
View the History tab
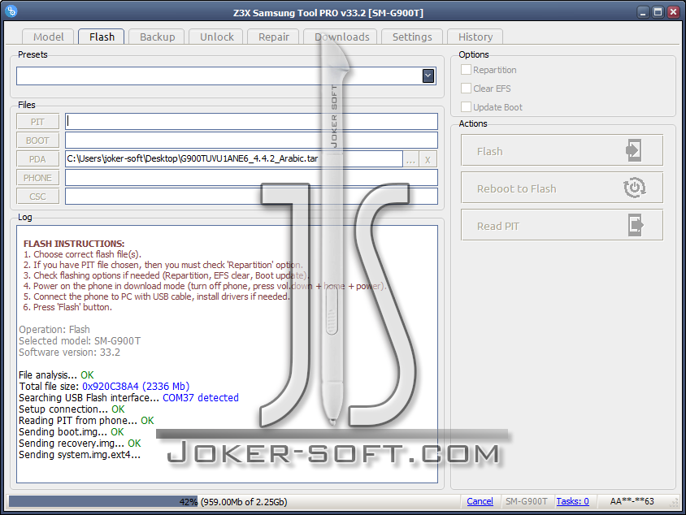[x=475, y=37]
